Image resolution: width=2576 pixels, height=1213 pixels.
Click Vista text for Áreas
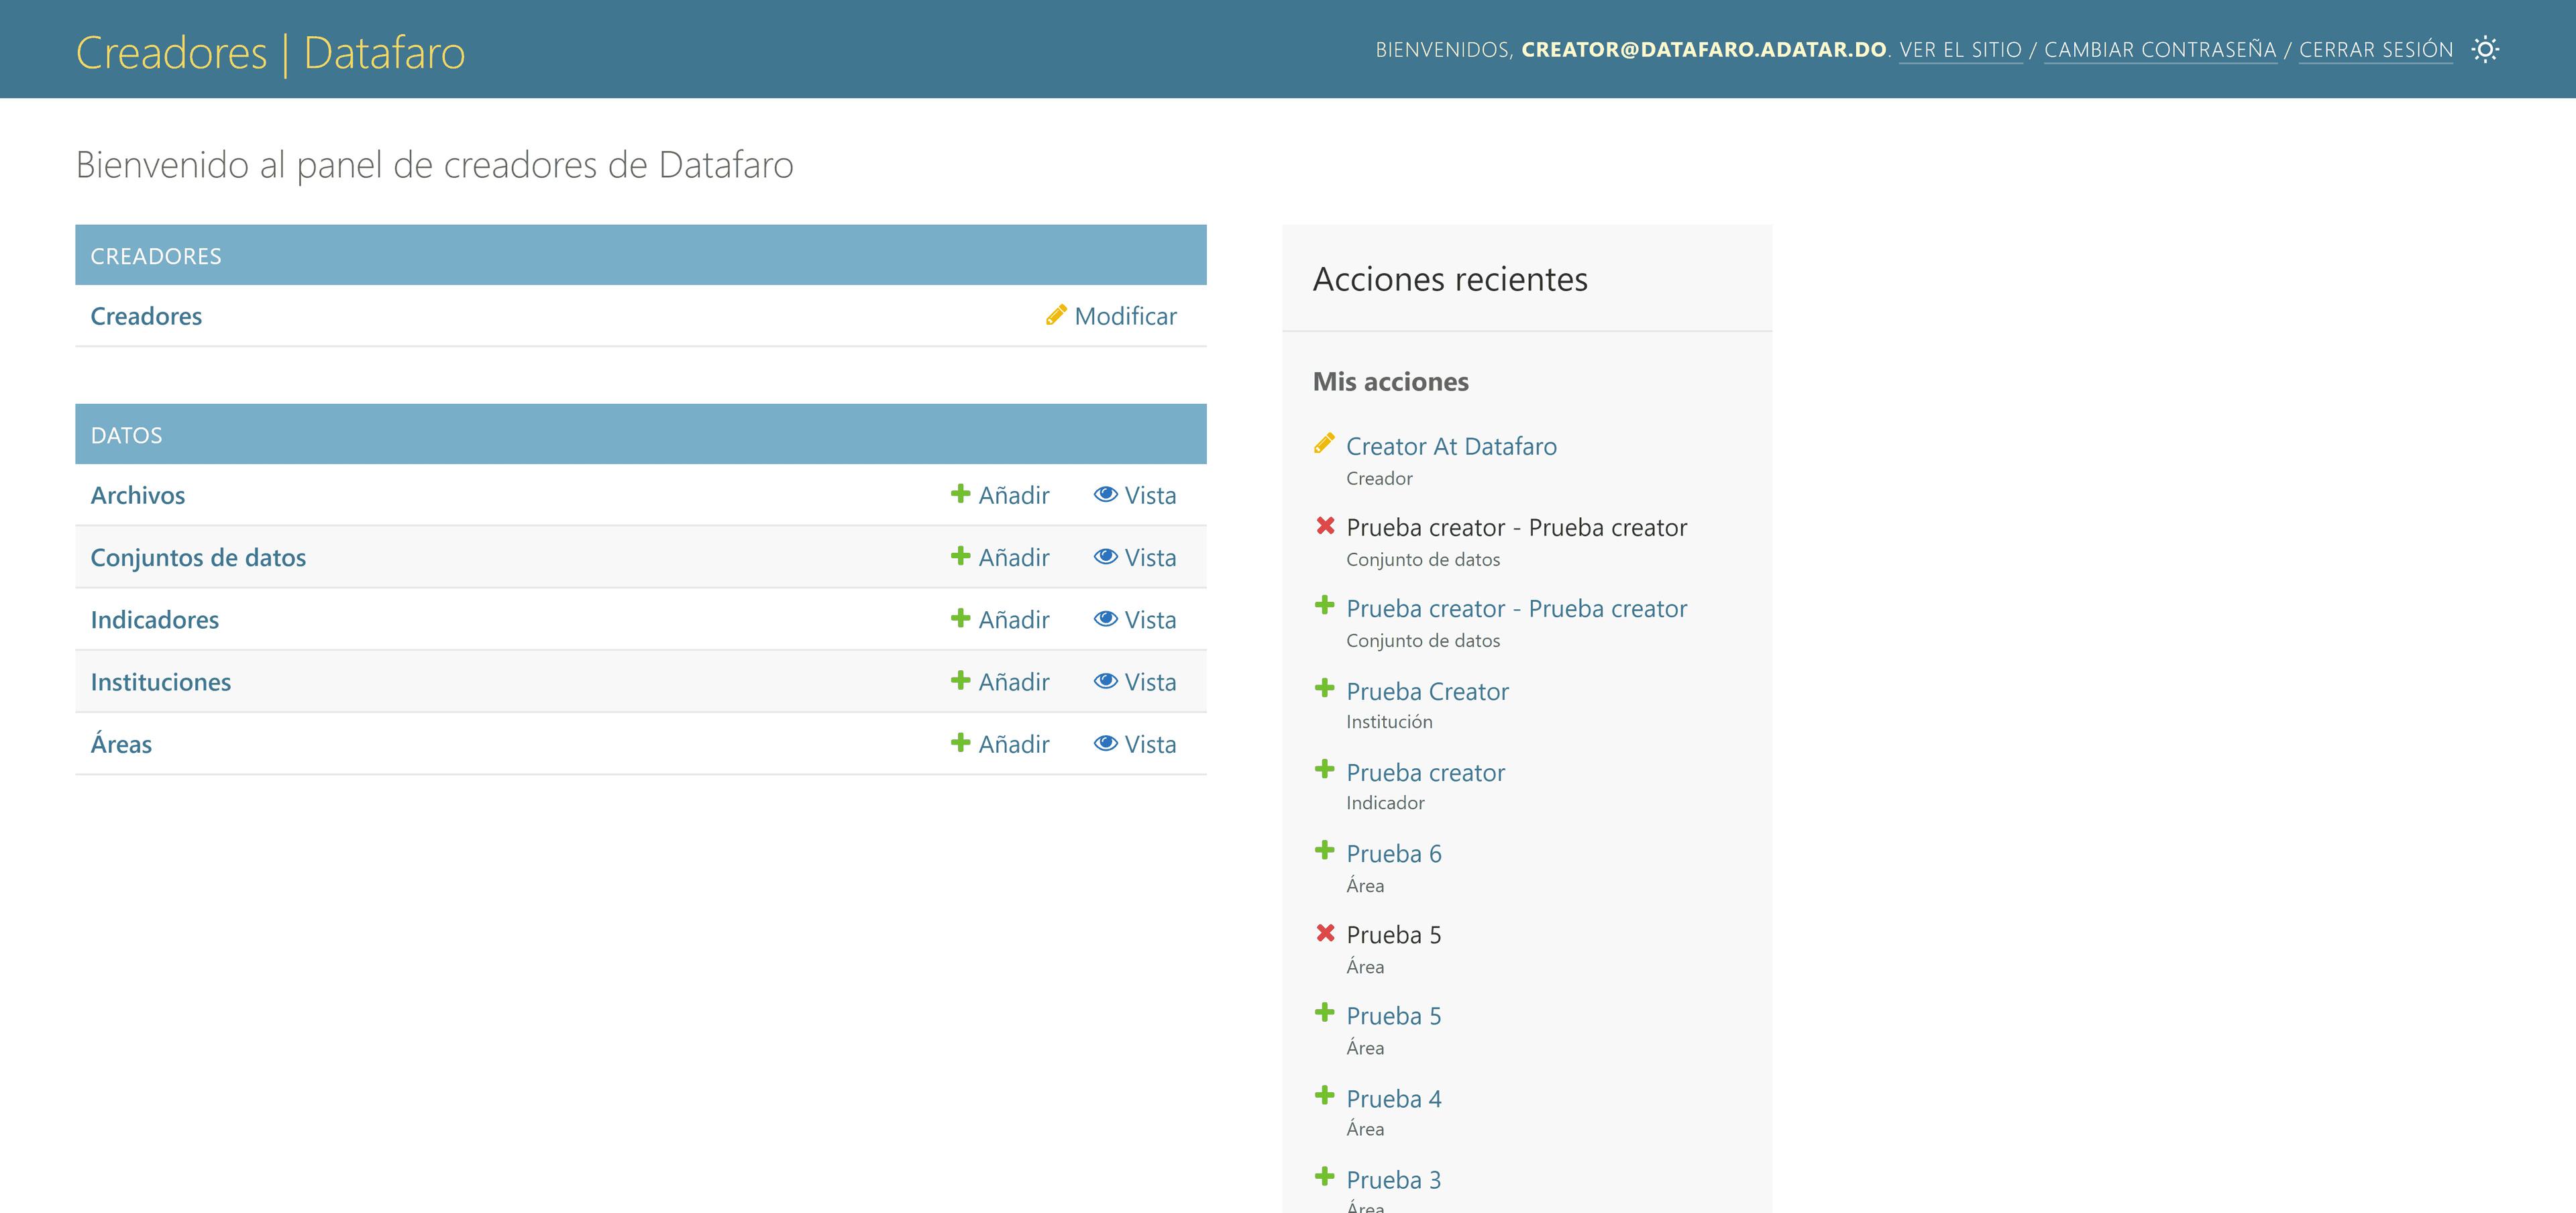1150,744
